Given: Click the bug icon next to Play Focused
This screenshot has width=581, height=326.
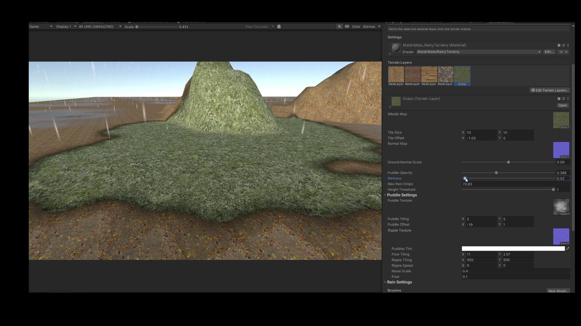Looking at the screenshot, I should click(279, 27).
